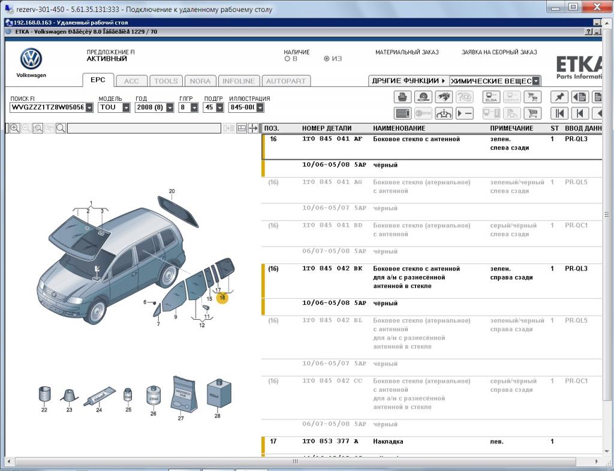The width and height of the screenshot is (614, 471).
Task: Switch to the AUTOPART tab
Action: pyautogui.click(x=286, y=81)
